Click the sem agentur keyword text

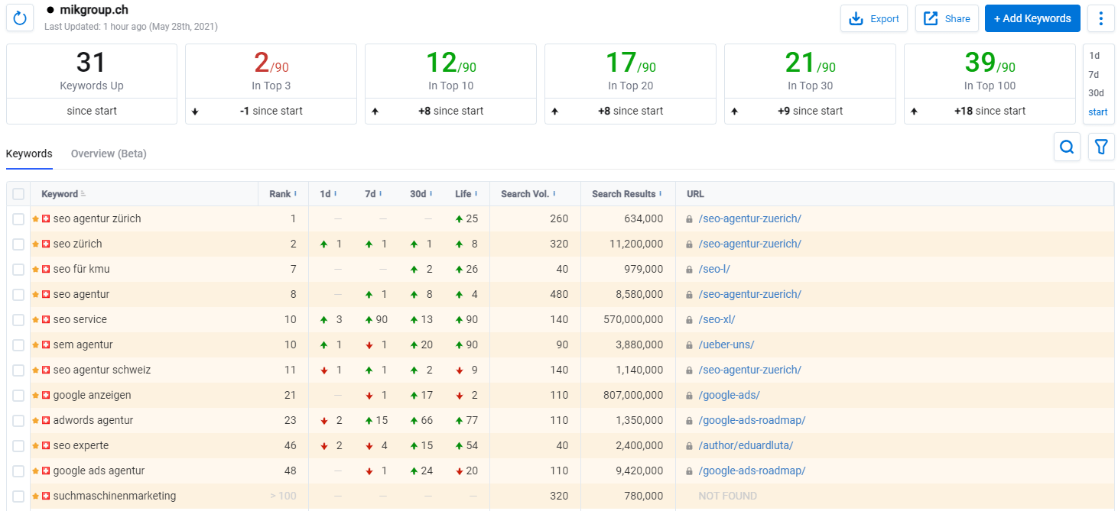pos(83,344)
